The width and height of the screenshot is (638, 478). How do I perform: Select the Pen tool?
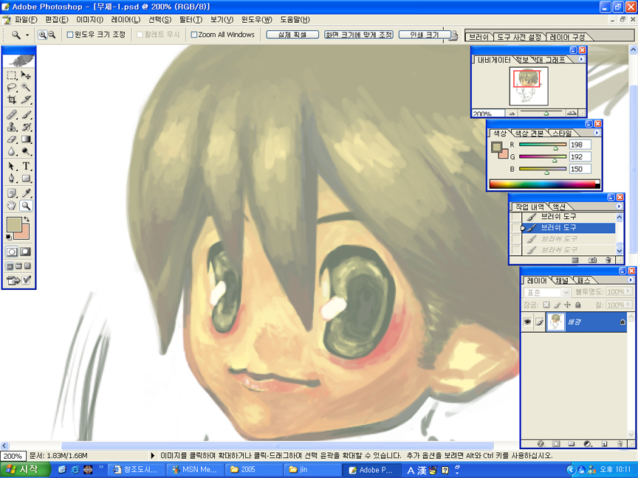point(12,178)
